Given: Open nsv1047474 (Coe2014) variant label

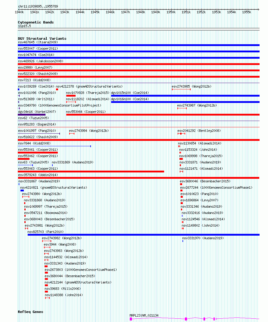Looking at the screenshot, I should point(36,55).
